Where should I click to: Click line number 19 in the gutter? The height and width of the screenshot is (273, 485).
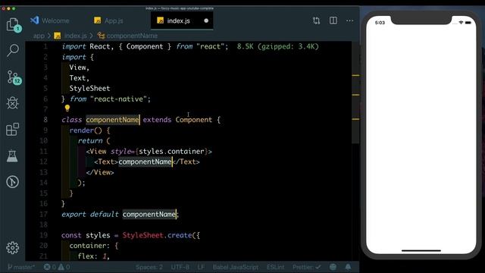[x=44, y=235]
